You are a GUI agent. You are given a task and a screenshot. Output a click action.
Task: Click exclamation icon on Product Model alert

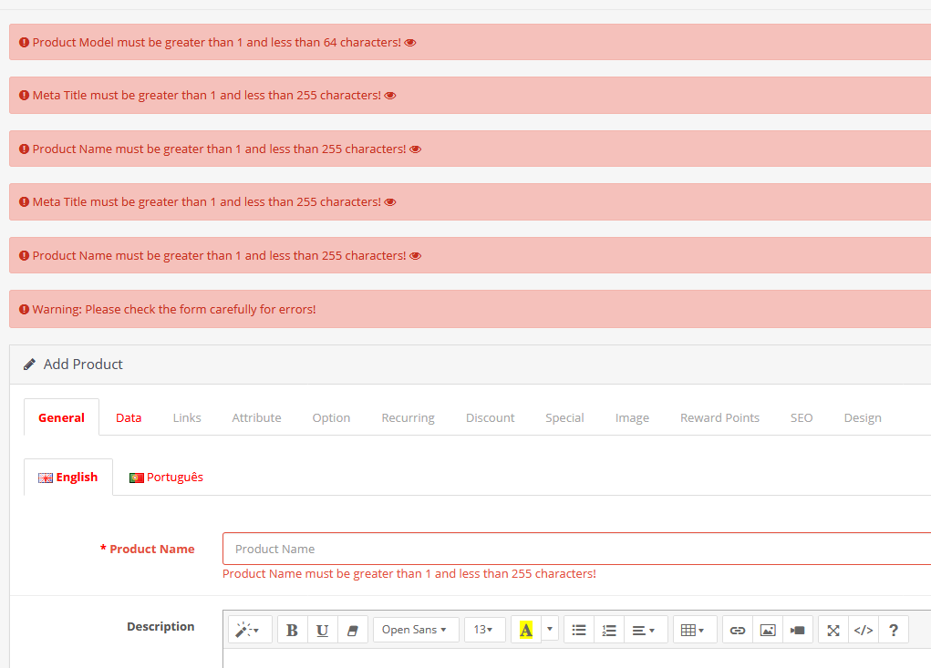tap(25, 42)
